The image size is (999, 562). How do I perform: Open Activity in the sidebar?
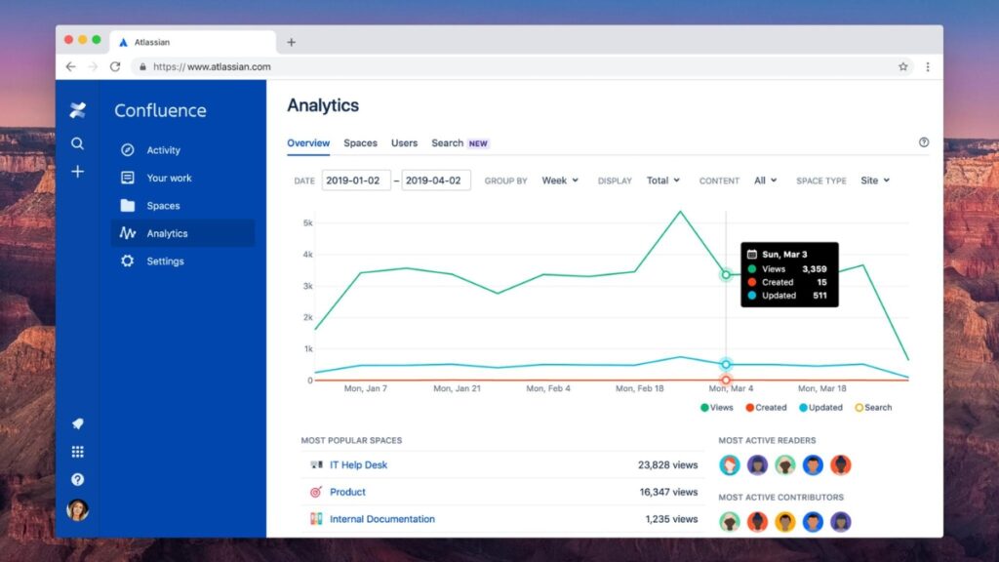point(183,149)
